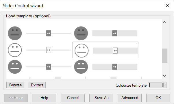This screenshot has height=104, width=174.
Task: Select dark face thin-track slider template, top left
Action: click(x=40, y=33)
